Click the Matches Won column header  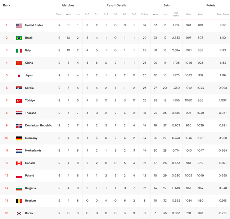pyautogui.click(x=68, y=14)
